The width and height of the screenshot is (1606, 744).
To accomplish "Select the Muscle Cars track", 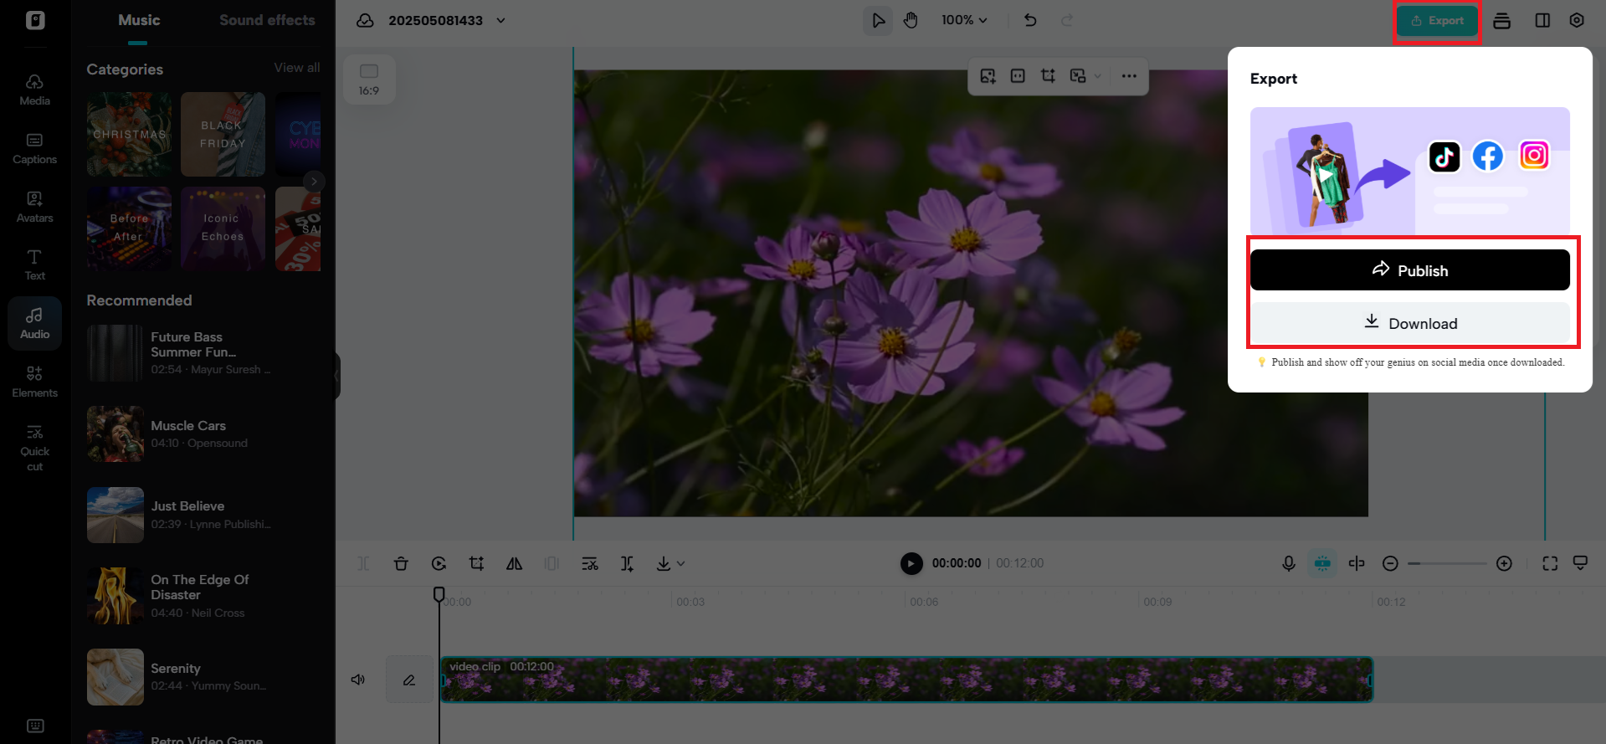I will [x=203, y=434].
